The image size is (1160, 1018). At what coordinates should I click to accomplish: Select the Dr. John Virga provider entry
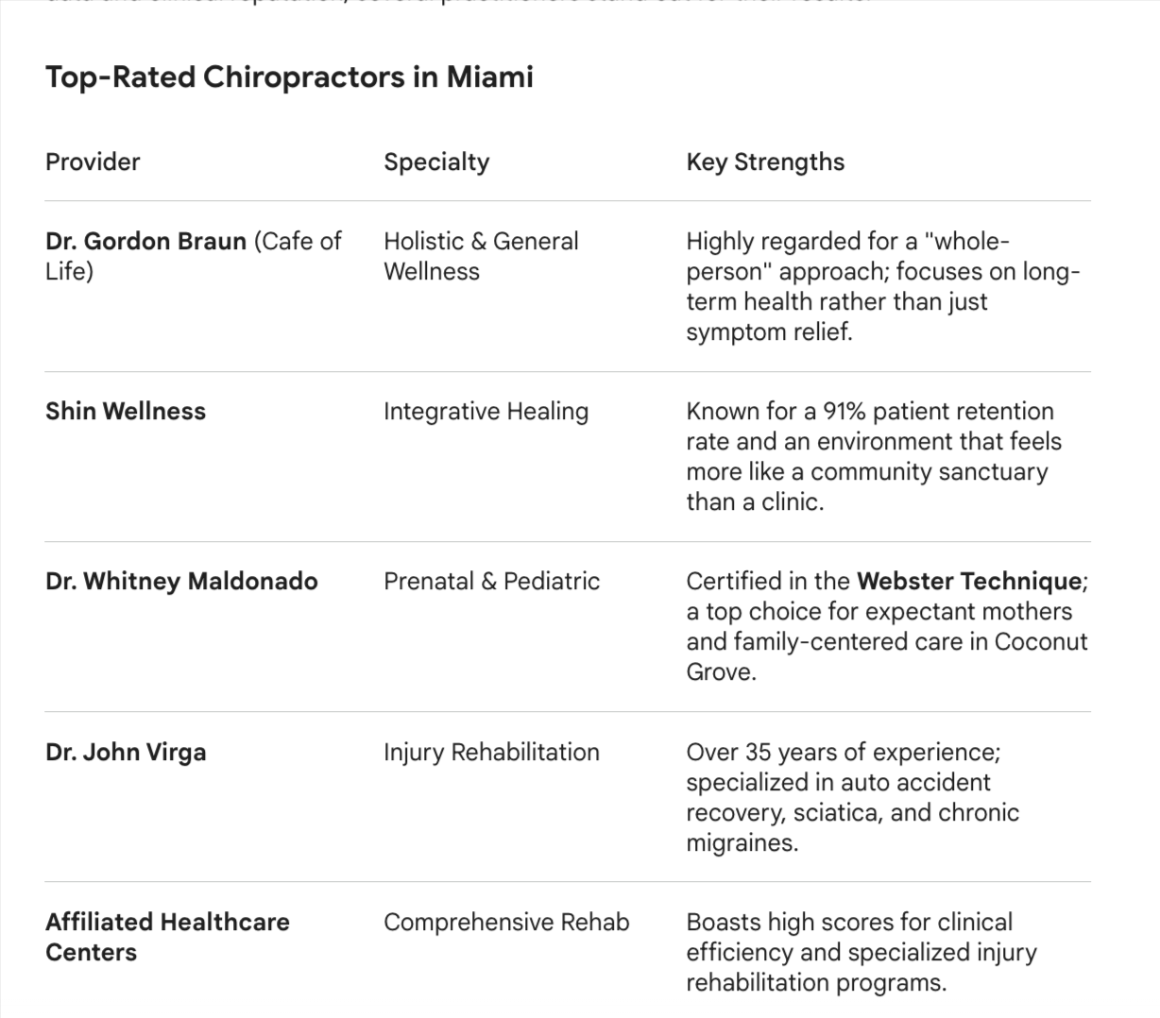click(x=126, y=752)
